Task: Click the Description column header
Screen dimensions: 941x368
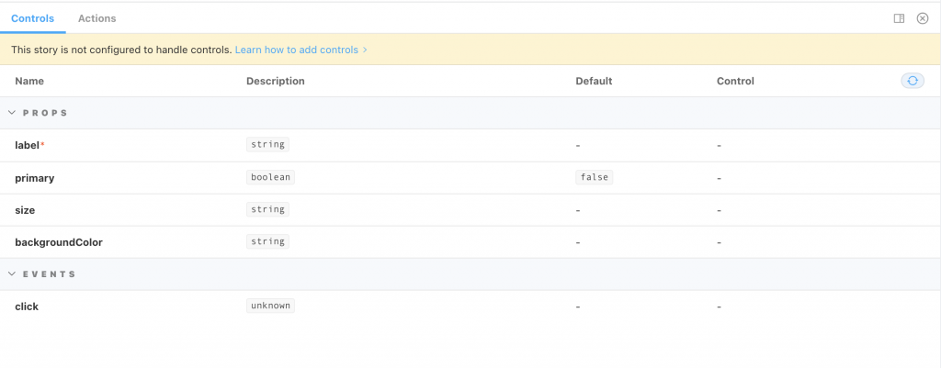Action: [x=275, y=81]
